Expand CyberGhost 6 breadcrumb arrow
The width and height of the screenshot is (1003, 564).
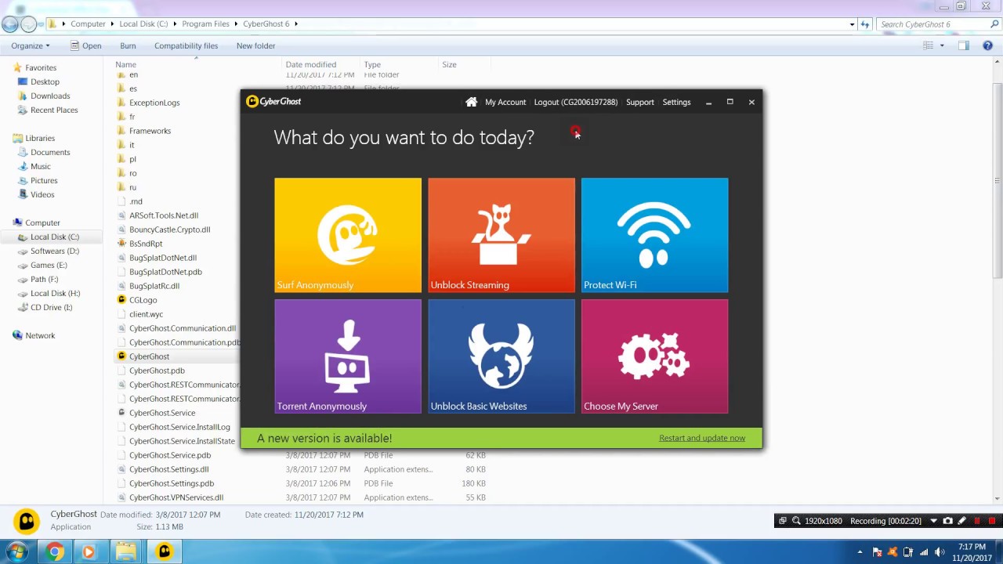(x=296, y=24)
